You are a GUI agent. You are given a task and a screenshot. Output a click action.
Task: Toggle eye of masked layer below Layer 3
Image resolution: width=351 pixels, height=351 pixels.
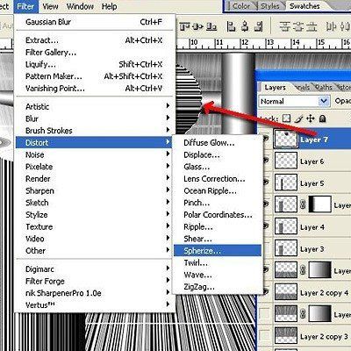266,269
